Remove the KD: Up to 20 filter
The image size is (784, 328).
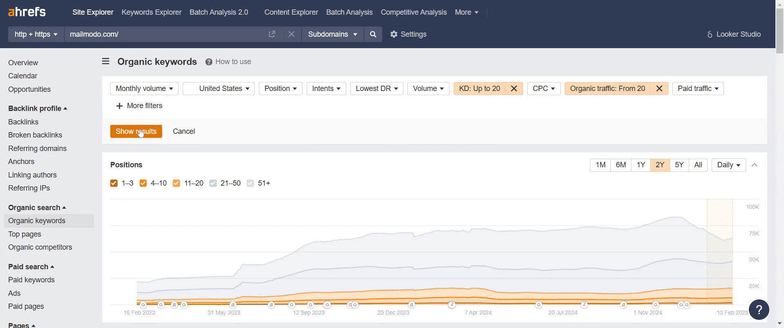pos(514,89)
